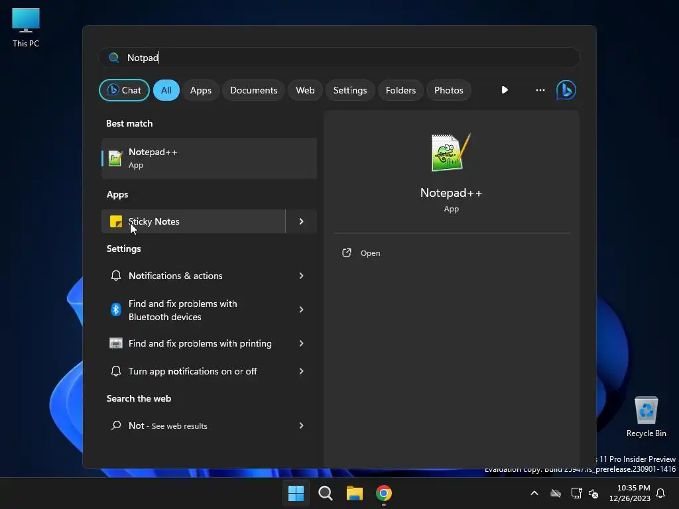Expand printing troubleshooter chevron
The height and width of the screenshot is (509, 679).
coord(302,343)
